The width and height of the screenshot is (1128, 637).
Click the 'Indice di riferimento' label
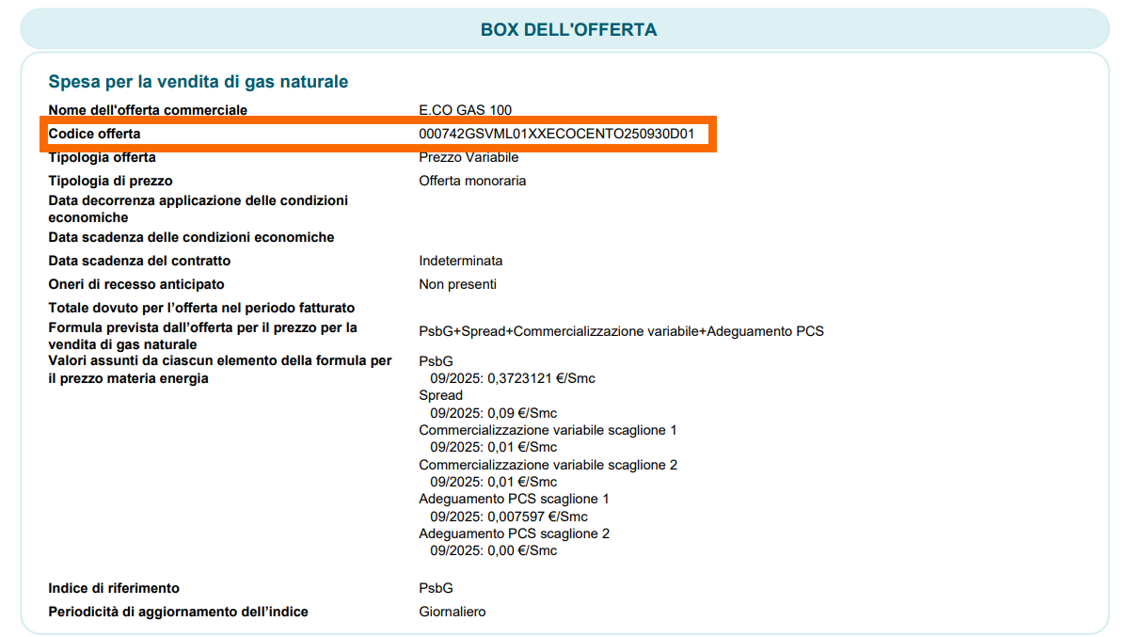pyautogui.click(x=114, y=588)
